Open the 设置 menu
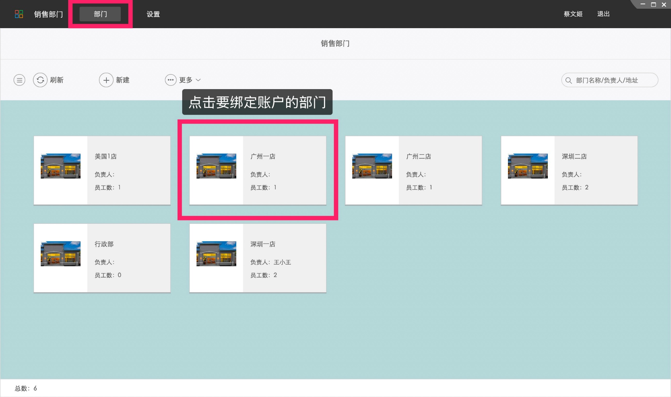Screen dimensions: 671x397 153,14
